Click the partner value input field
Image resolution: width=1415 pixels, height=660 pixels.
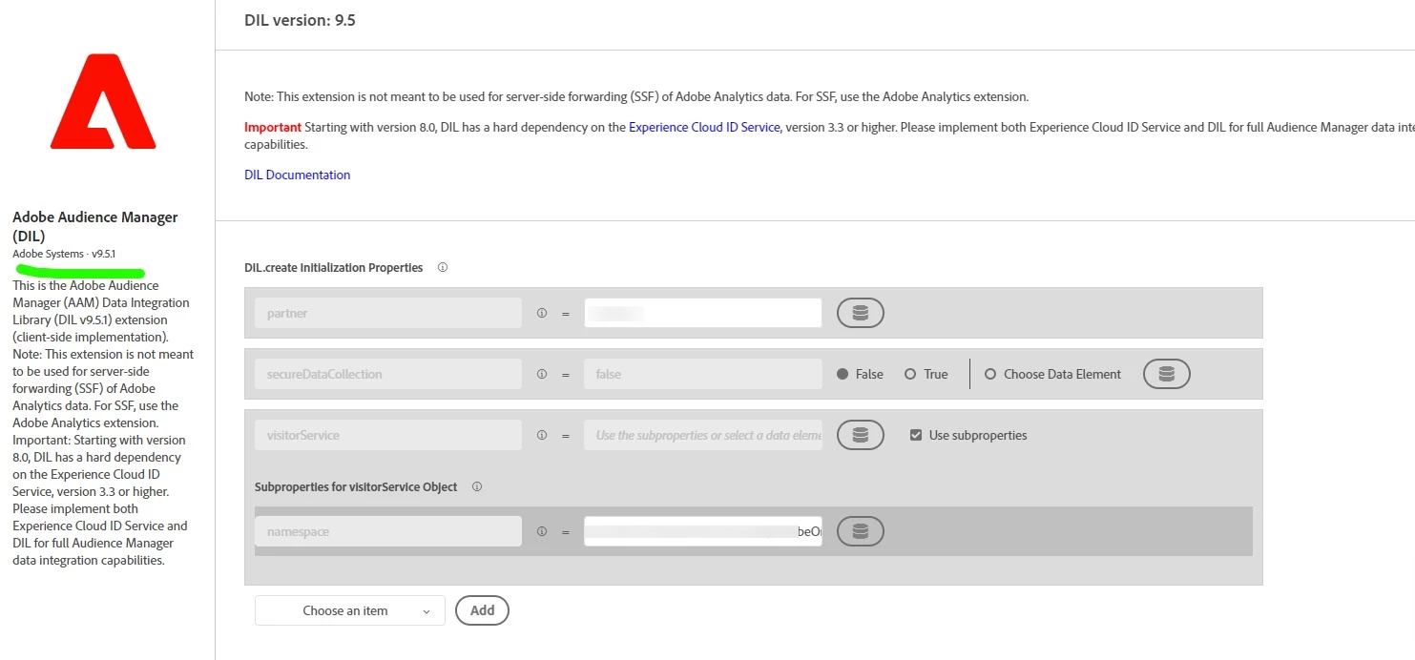(x=703, y=313)
